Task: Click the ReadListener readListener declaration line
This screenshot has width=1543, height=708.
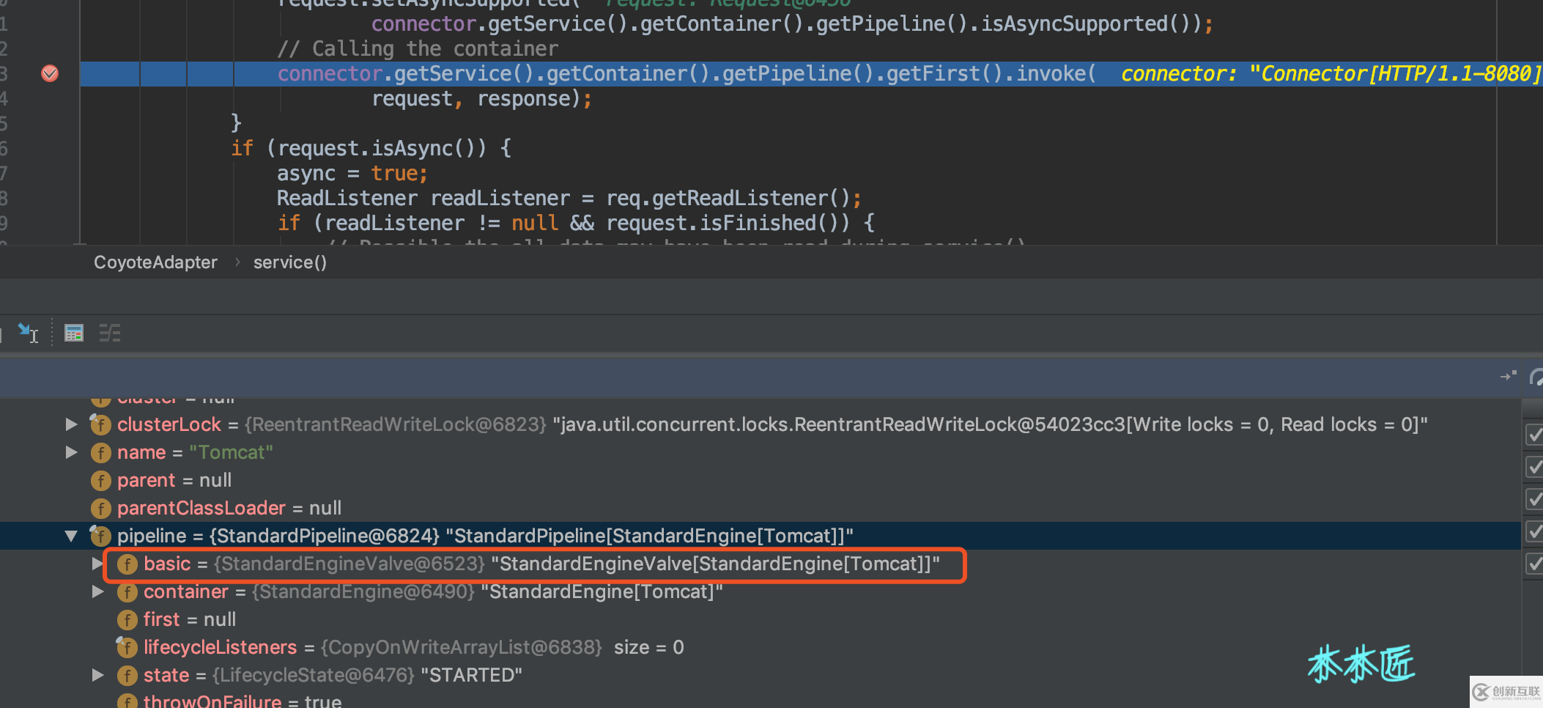Action: [569, 198]
